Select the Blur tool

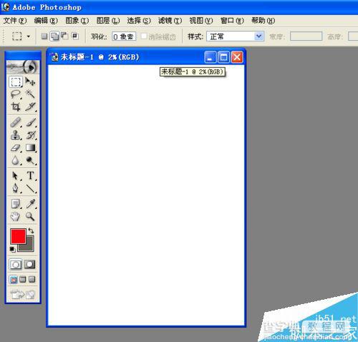coord(16,160)
